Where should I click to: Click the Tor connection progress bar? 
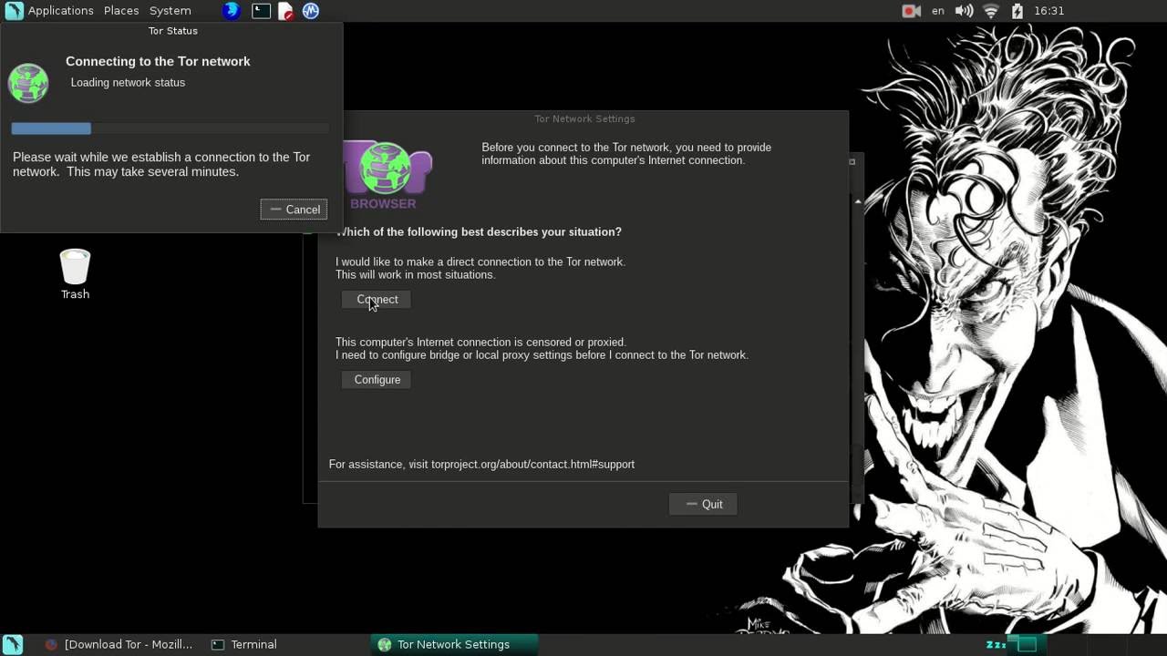tap(170, 128)
